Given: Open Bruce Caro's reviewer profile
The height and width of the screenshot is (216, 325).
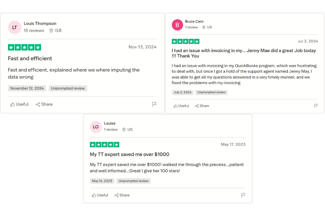Looking at the screenshot, I should [194, 21].
